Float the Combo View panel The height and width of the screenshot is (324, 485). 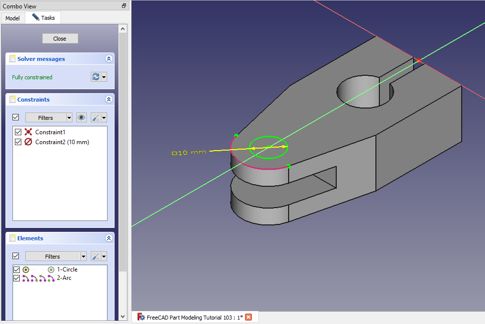(x=124, y=6)
